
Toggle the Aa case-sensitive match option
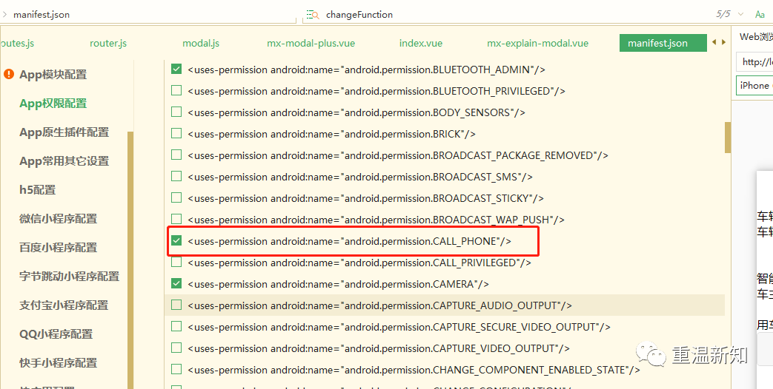tap(760, 15)
